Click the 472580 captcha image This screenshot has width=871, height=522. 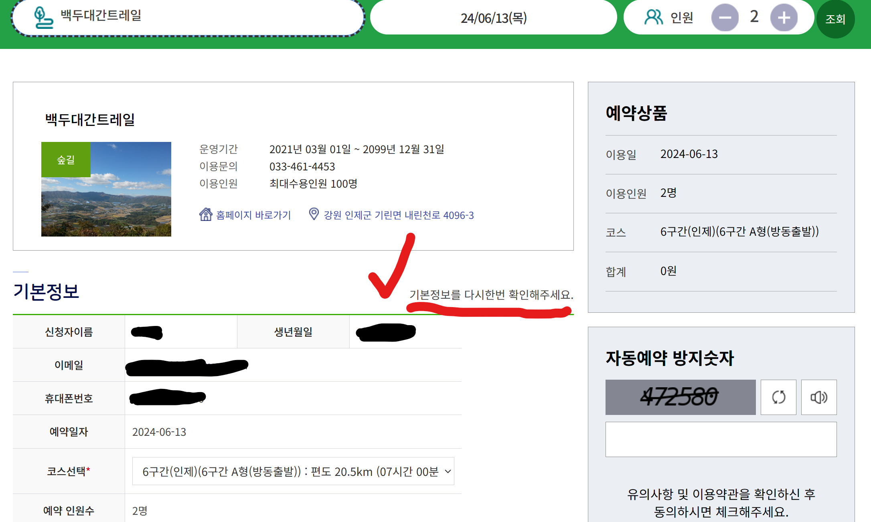coord(680,397)
